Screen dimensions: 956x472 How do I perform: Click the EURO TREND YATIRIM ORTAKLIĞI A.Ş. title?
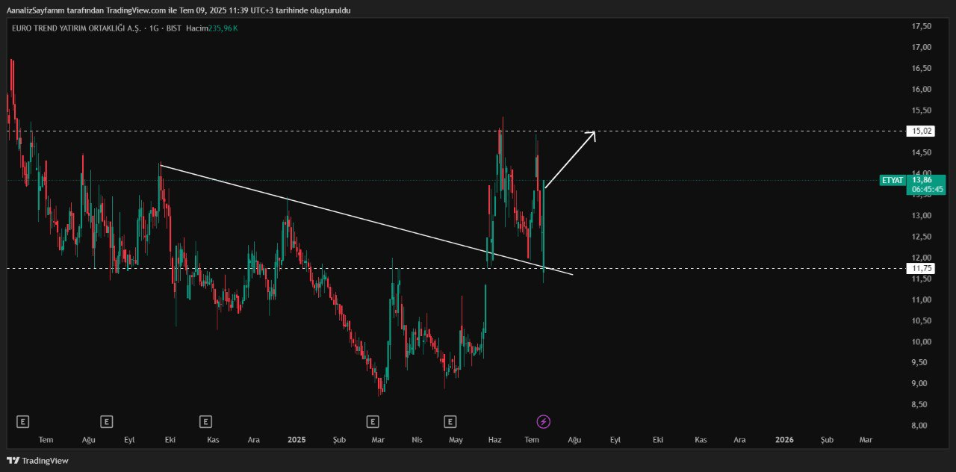[75, 28]
